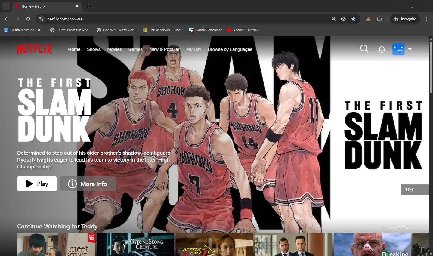Click the Incognito indicator button
The image size is (433, 256).
click(405, 19)
